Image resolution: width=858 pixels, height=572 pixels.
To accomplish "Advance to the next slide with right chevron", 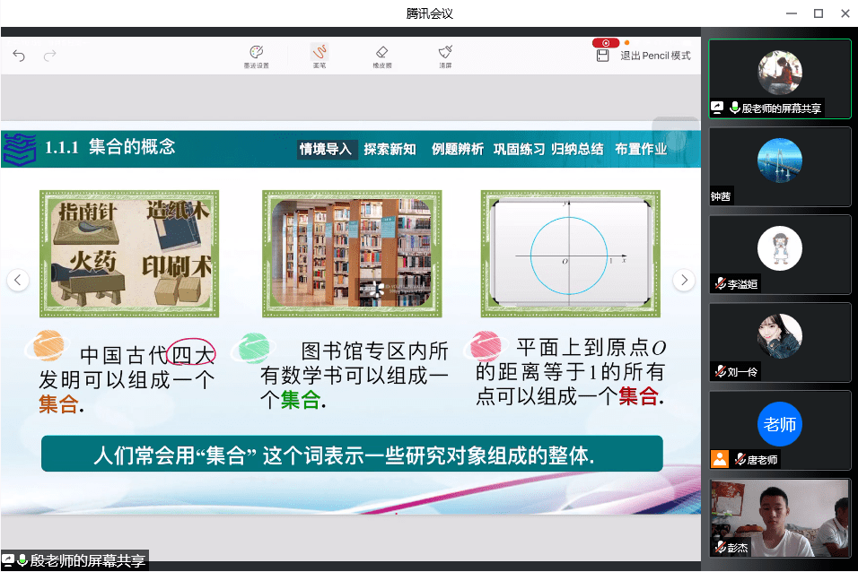I will pyautogui.click(x=684, y=280).
